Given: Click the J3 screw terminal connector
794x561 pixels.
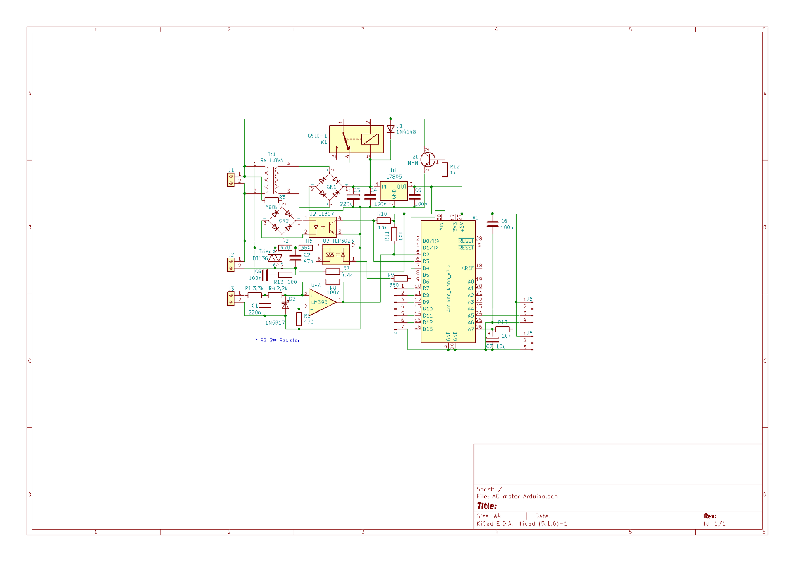Looking at the screenshot, I should pyautogui.click(x=231, y=298).
